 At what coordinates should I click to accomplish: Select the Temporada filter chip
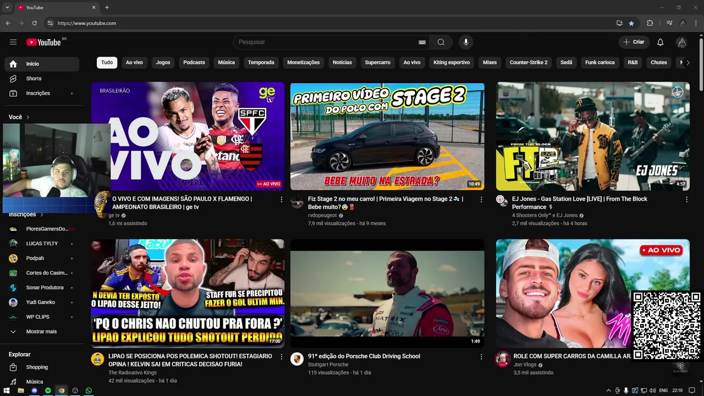pyautogui.click(x=261, y=63)
